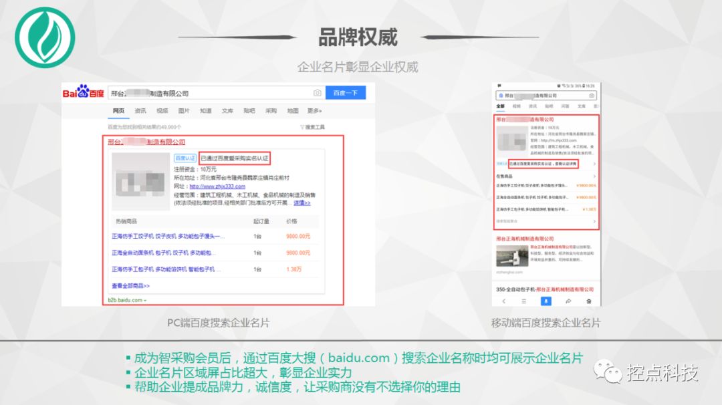Tap the blurred company image in mobile card

[x=512, y=141]
